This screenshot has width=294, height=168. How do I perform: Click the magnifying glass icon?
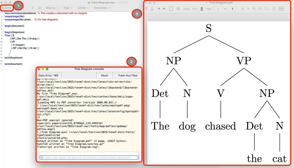coord(260,9)
